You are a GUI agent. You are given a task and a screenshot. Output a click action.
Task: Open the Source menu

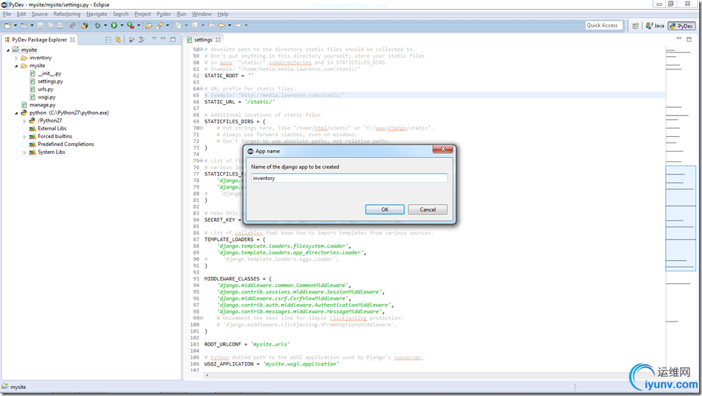pyautogui.click(x=40, y=14)
